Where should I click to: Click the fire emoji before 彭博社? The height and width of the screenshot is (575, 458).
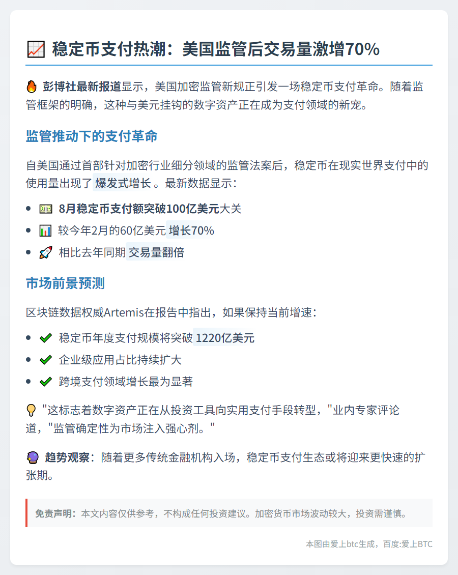pyautogui.click(x=32, y=87)
